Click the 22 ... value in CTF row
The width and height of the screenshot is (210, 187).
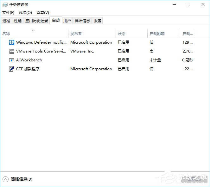point(189,69)
